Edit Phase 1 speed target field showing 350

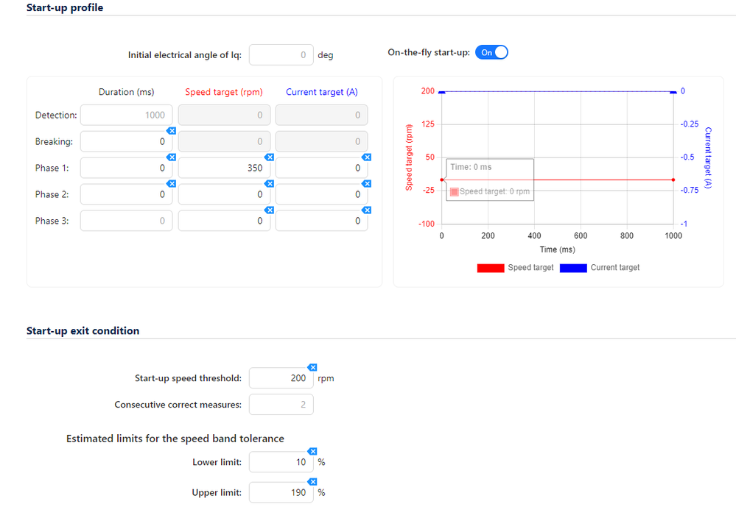point(224,168)
